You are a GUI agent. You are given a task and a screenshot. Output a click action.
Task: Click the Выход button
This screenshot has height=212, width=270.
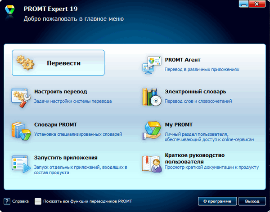pos(252,201)
